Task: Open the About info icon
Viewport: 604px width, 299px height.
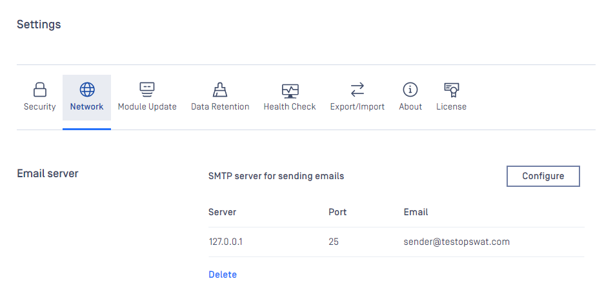Action: pos(410,90)
